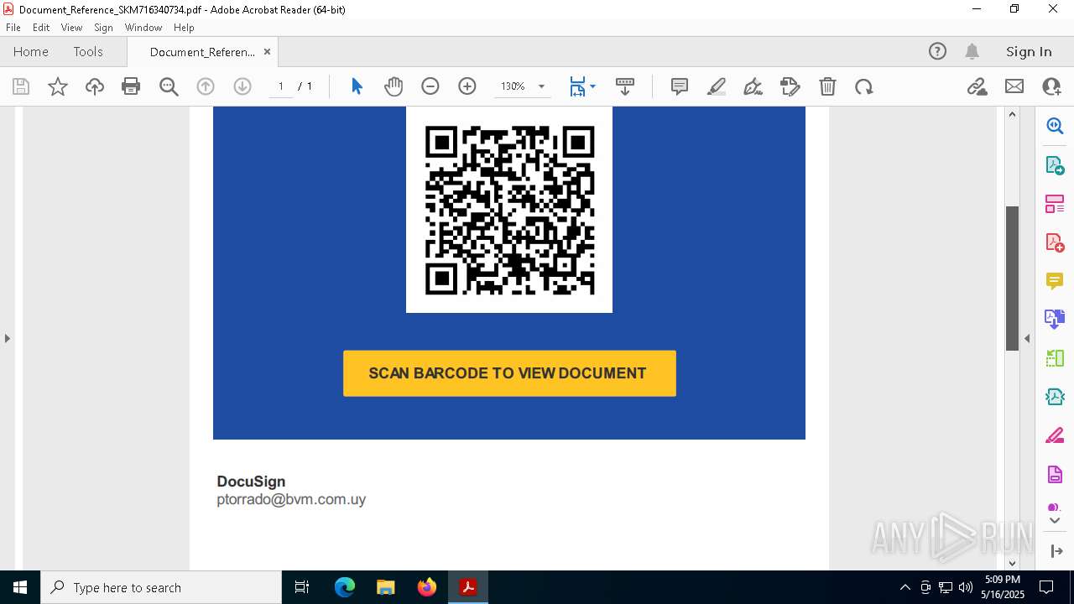The image size is (1074, 604).
Task: Open the Edit menu
Action: click(x=41, y=28)
